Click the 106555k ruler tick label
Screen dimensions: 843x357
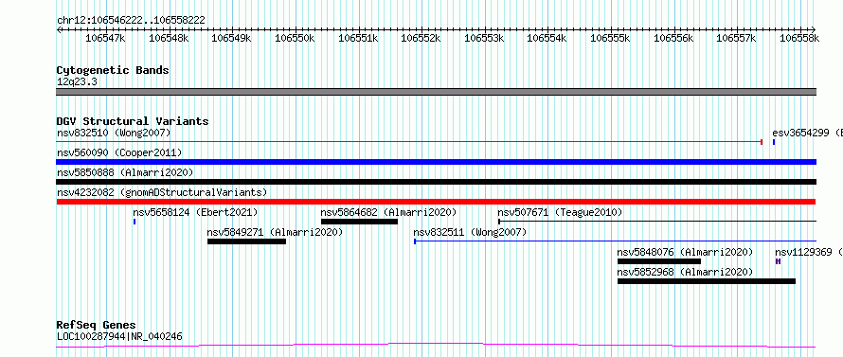[x=611, y=38]
